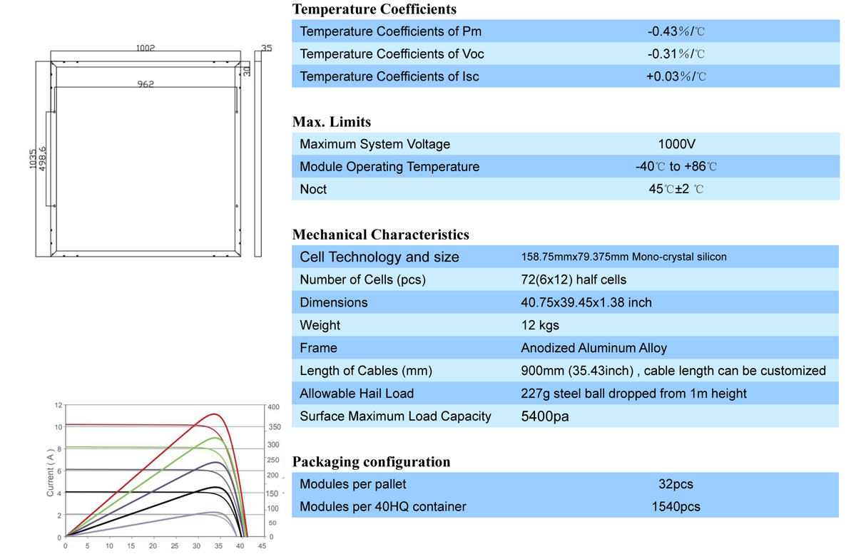856x559 pixels.
Task: Select the 'Weight' row label
Action: 320,325
